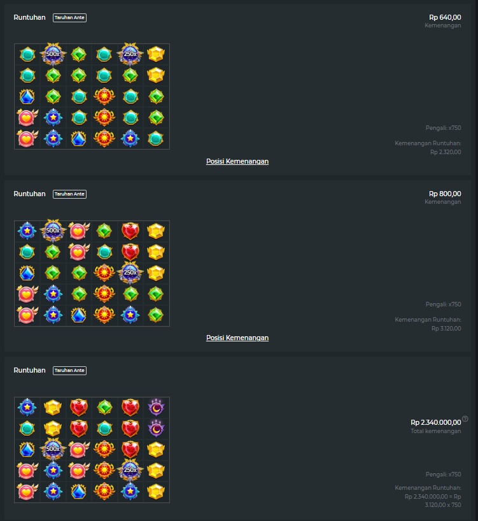Image resolution: width=478 pixels, height=521 pixels.
Task: Click the bottom-right yellow hexagon gem in third grid
Action: 156,492
